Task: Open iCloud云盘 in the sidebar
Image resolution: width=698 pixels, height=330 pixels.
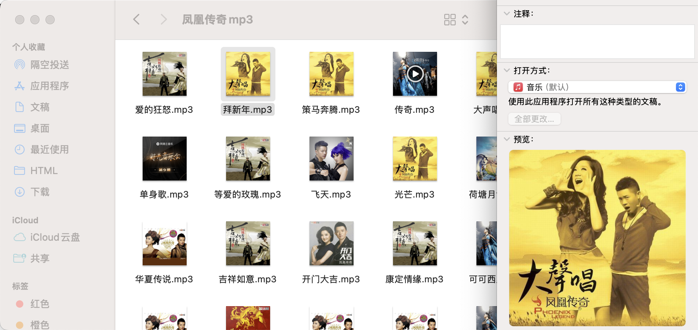Action: [x=47, y=237]
